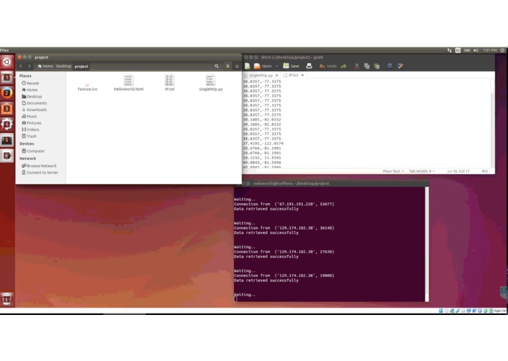The width and height of the screenshot is (508, 361).
Task: Click the 7:01 PM clock
Action: pos(490,50)
